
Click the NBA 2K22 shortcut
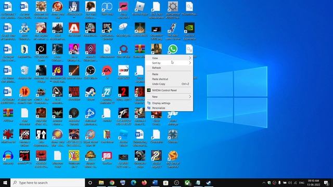[x=123, y=71]
